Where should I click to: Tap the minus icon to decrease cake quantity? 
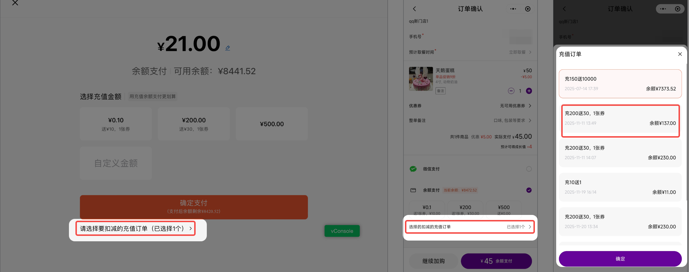pos(511,91)
